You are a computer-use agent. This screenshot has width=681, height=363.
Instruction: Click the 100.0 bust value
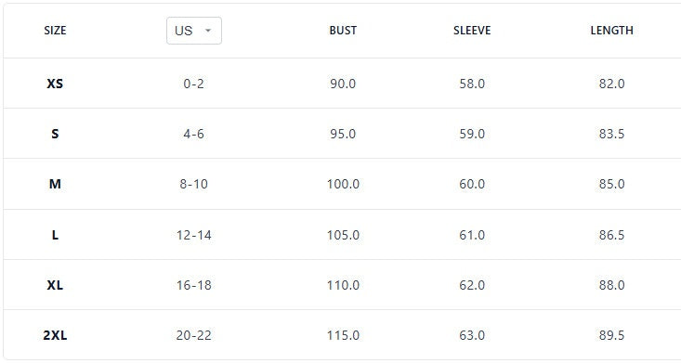(x=343, y=184)
